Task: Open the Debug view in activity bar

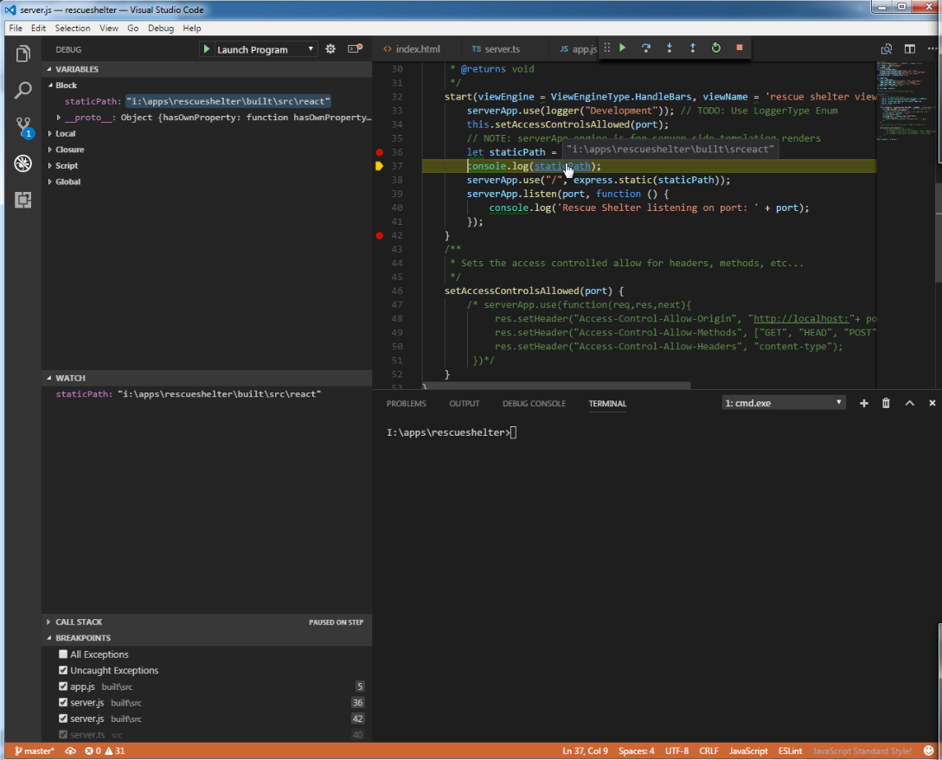Action: coord(22,163)
